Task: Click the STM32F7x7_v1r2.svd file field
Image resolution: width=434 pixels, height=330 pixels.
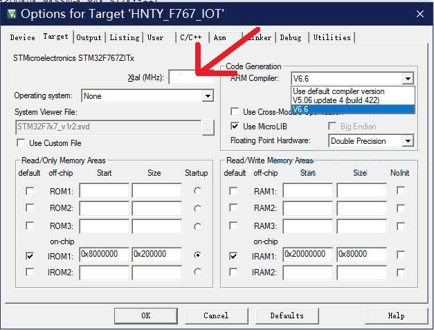Action: [x=108, y=127]
